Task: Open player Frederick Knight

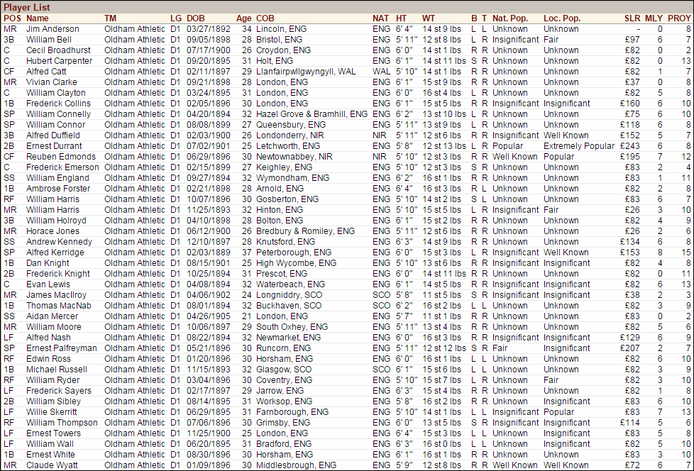Action: pyautogui.click(x=58, y=273)
